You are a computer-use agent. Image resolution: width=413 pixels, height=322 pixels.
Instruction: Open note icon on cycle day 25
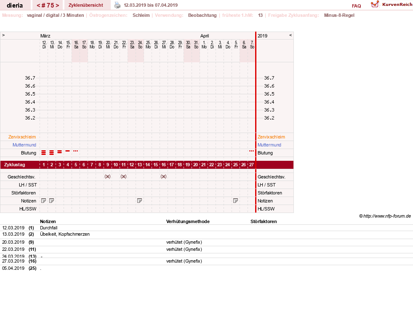pyautogui.click(x=235, y=201)
